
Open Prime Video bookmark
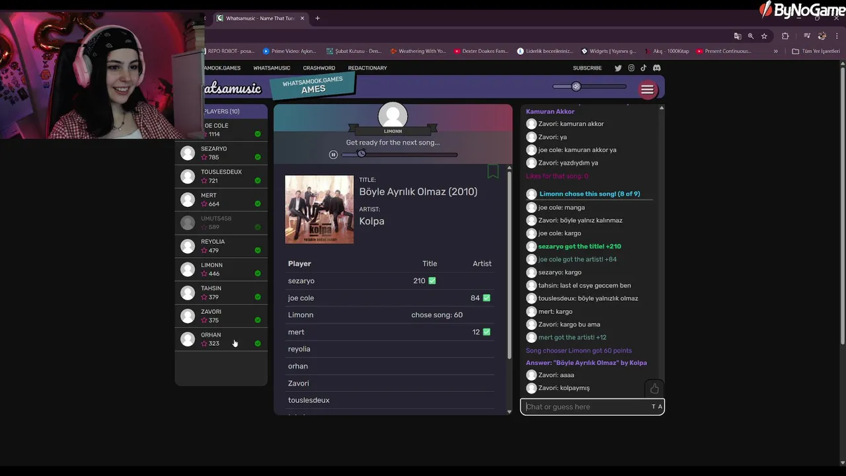click(289, 51)
